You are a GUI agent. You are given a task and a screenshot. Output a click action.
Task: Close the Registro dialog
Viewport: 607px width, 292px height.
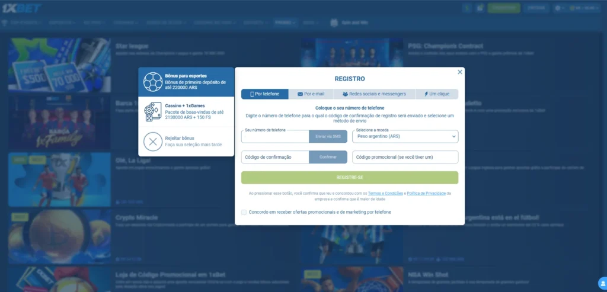(x=459, y=72)
